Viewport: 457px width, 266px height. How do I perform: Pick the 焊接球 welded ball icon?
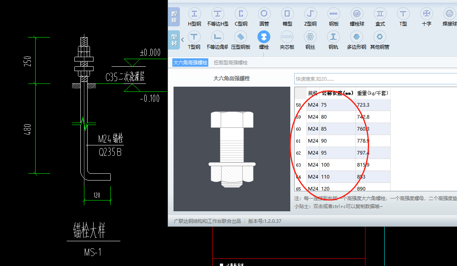(450, 14)
